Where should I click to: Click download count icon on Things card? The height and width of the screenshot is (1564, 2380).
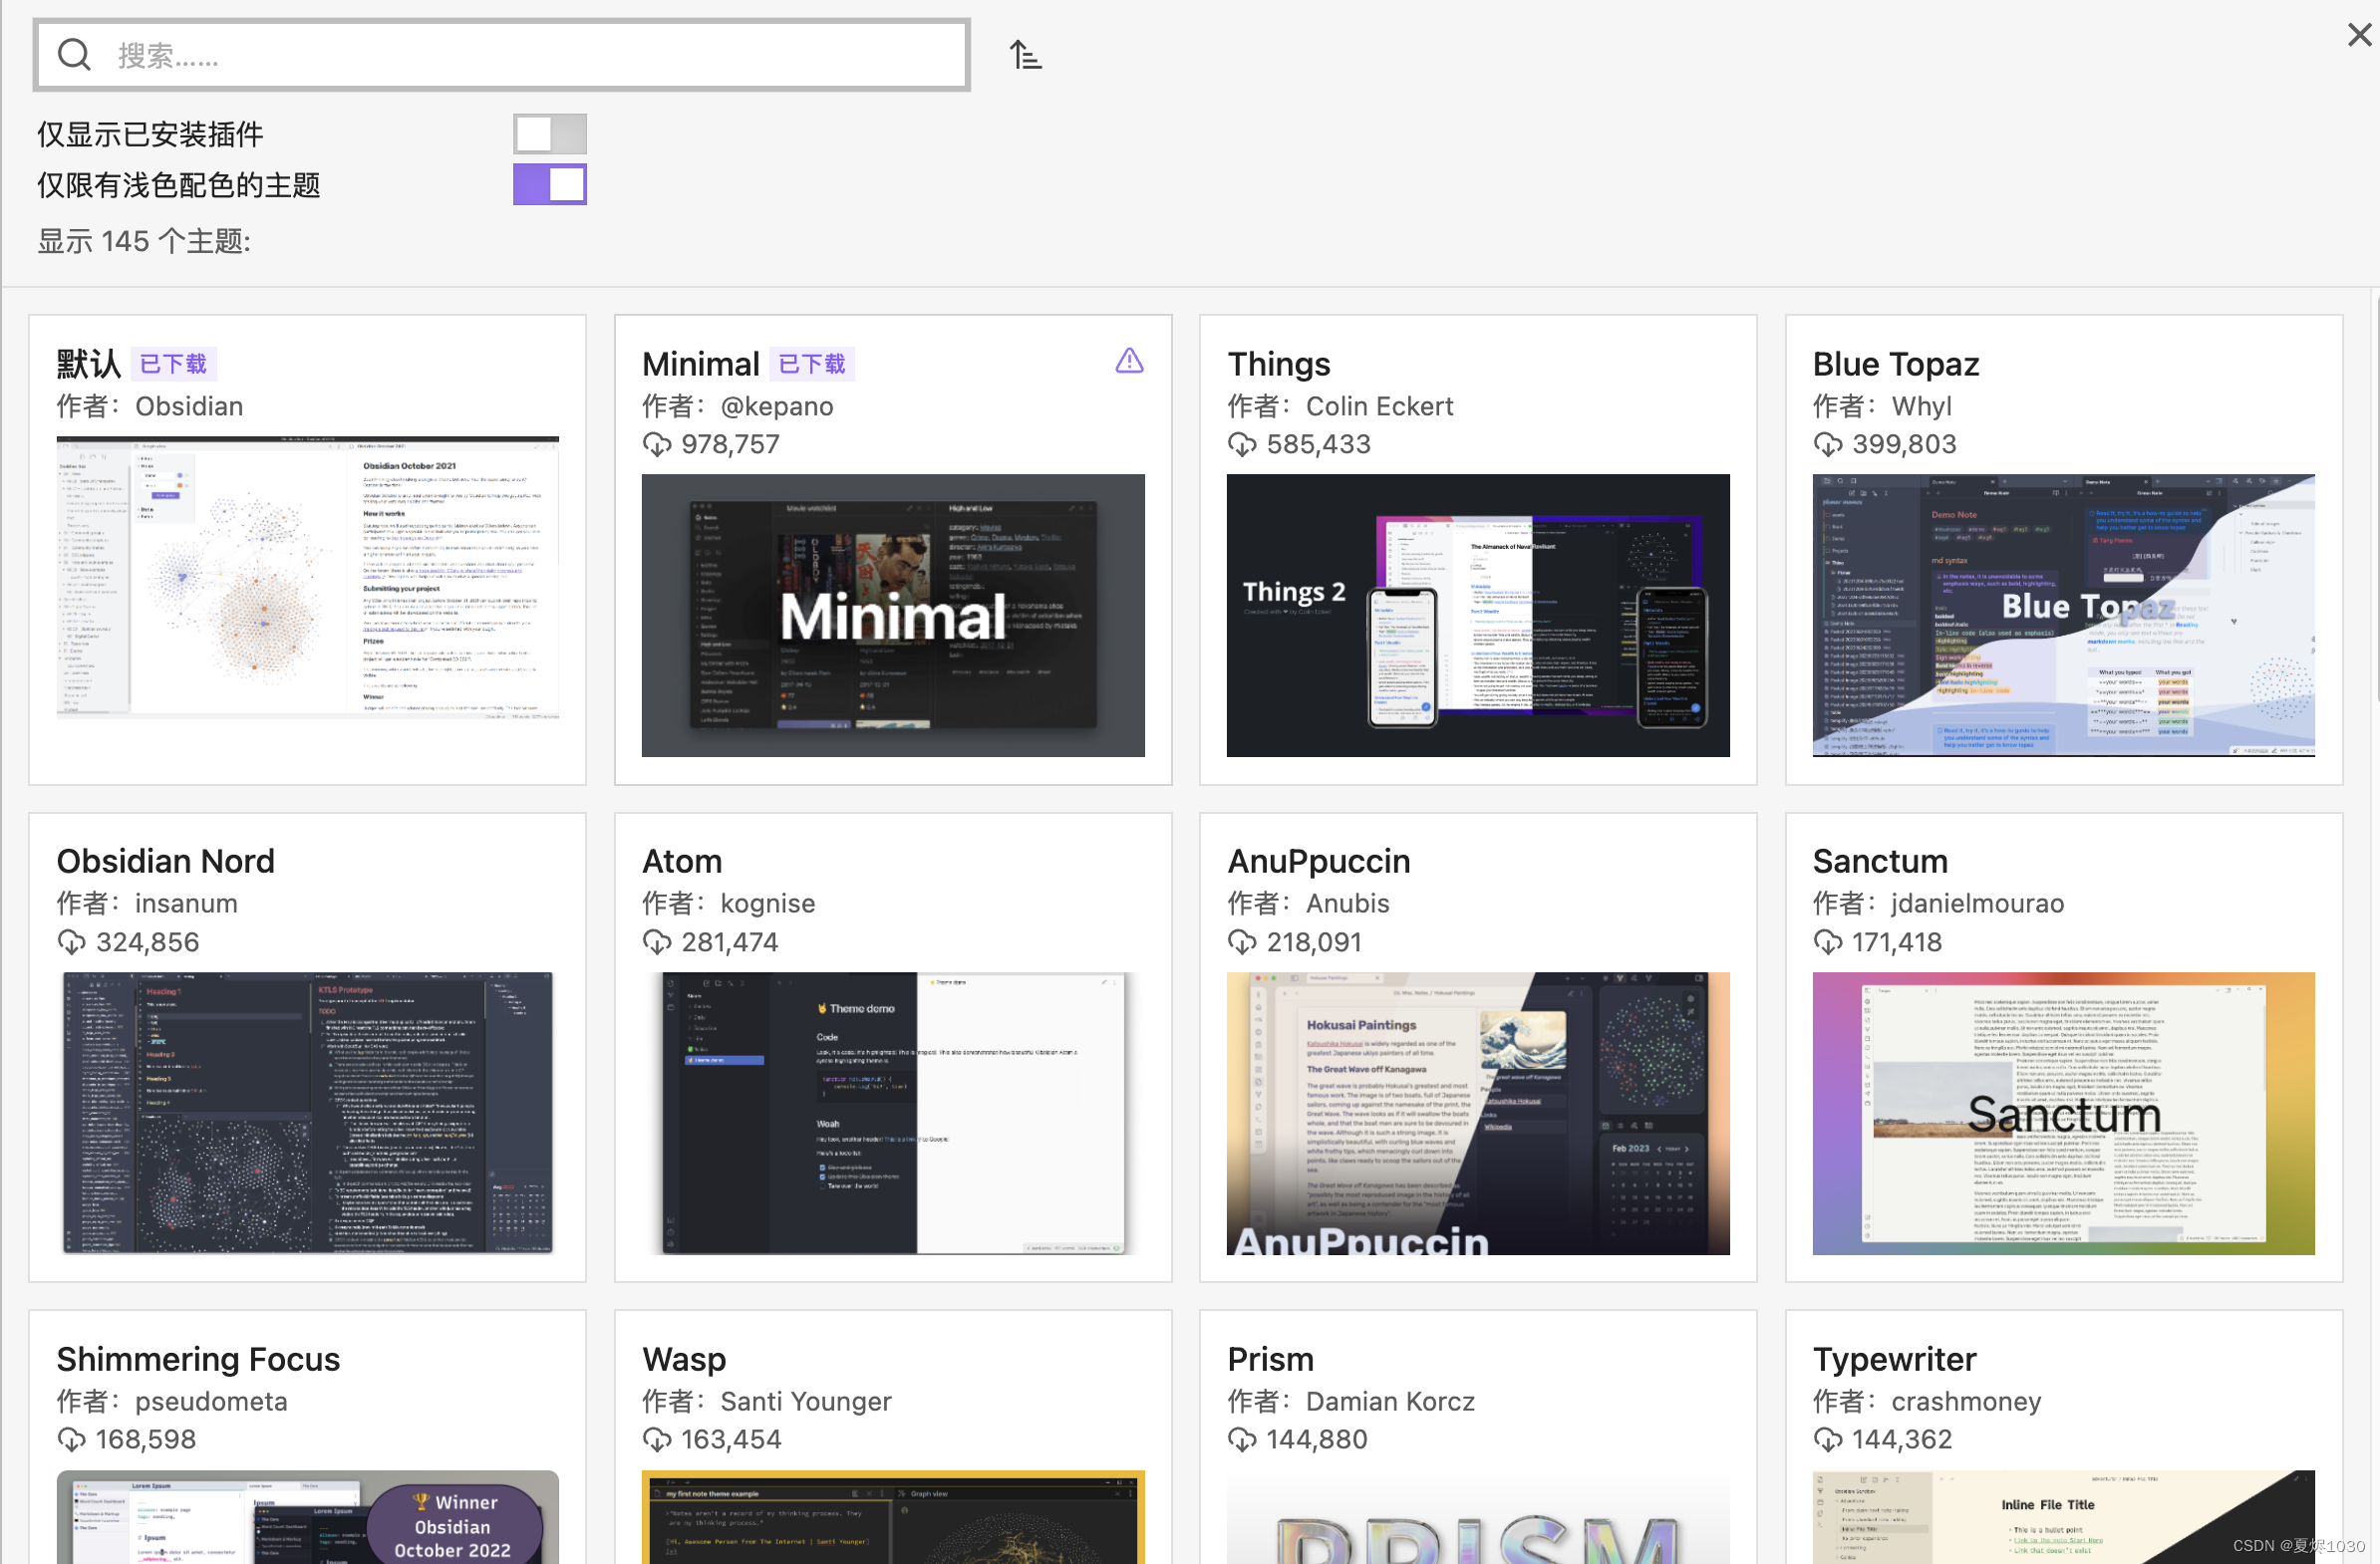click(x=1242, y=444)
